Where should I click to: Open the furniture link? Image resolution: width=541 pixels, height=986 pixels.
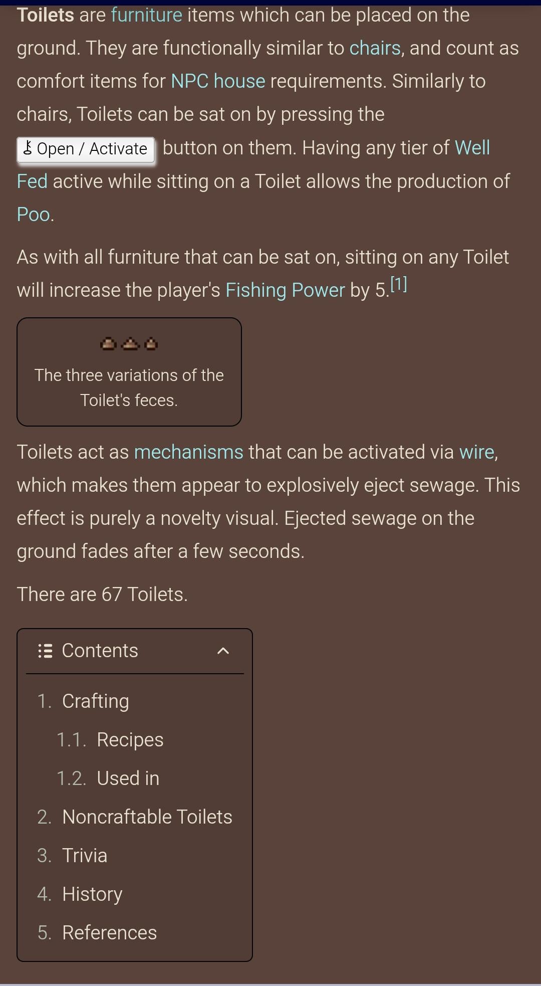point(146,16)
